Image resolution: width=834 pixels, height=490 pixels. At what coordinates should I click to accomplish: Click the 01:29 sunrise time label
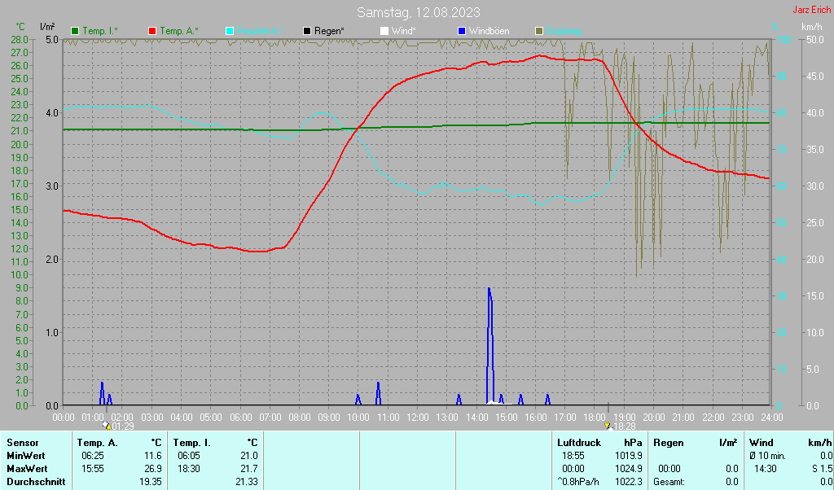[122, 427]
